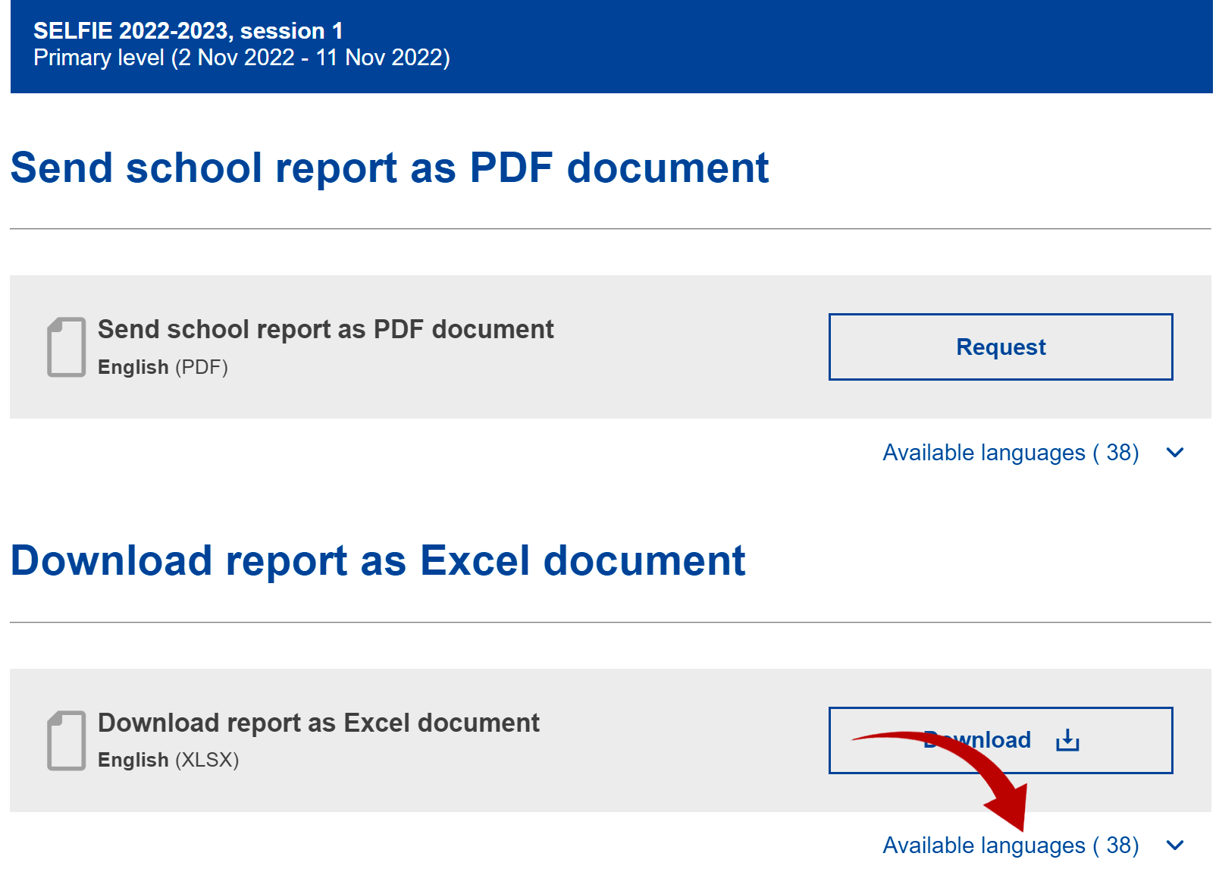Expand the chevron beside Excel available languages
This screenshot has height=869, width=1219.
click(1175, 845)
